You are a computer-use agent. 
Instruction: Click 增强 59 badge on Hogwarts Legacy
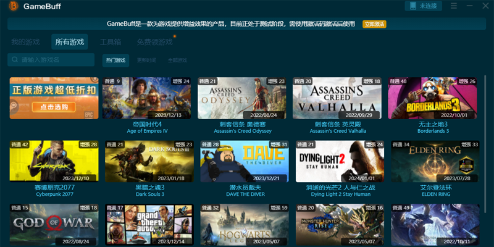(278, 208)
